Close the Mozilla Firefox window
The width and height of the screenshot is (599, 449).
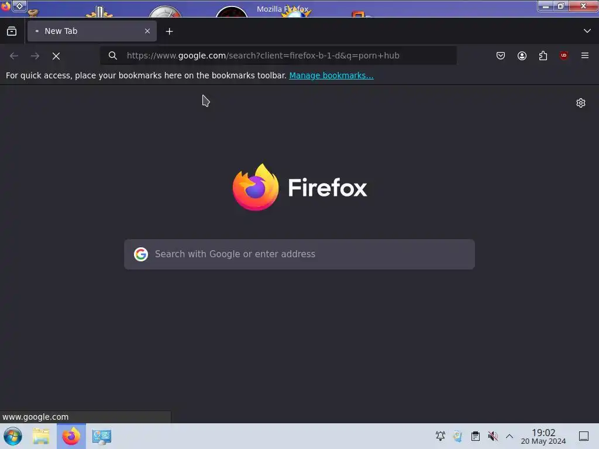(x=583, y=6)
